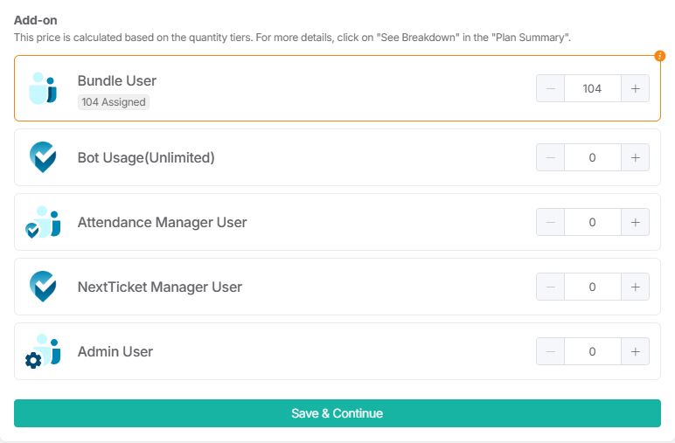Decrease Bot Usage(Unlimited) quantity with minus
This screenshot has width=675, height=443.
pos(550,157)
